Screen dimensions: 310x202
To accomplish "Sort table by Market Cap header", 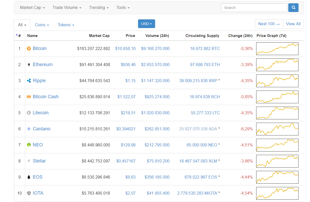I will pos(99,36).
